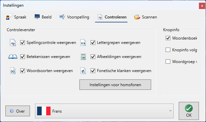This screenshot has width=206, height=122.
Task: Click the syllables x-x icon
Action: 83,43
